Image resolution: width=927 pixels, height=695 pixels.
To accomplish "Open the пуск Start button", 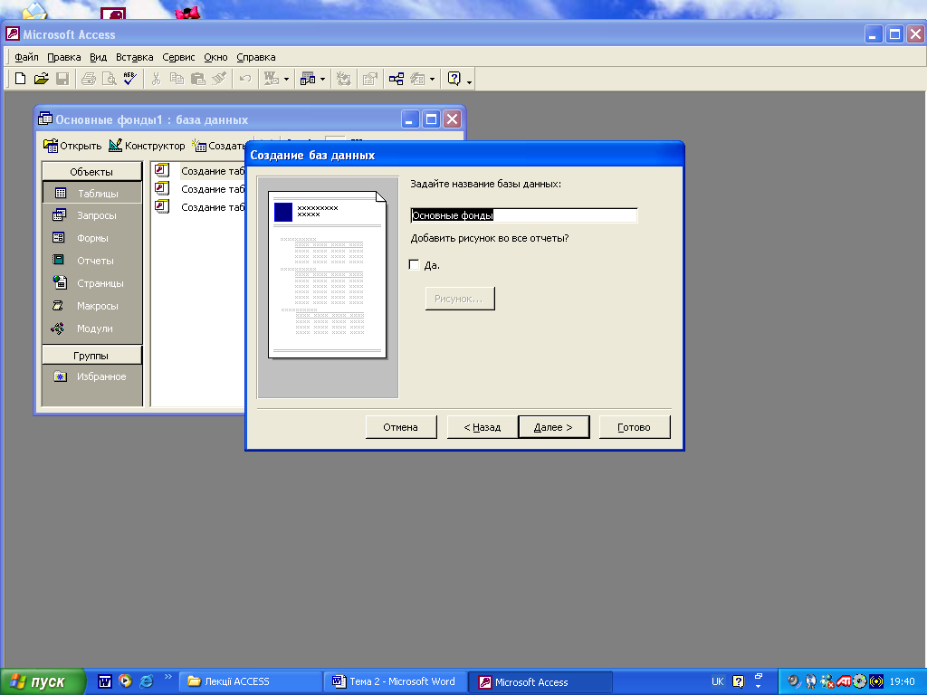I will pyautogui.click(x=42, y=682).
